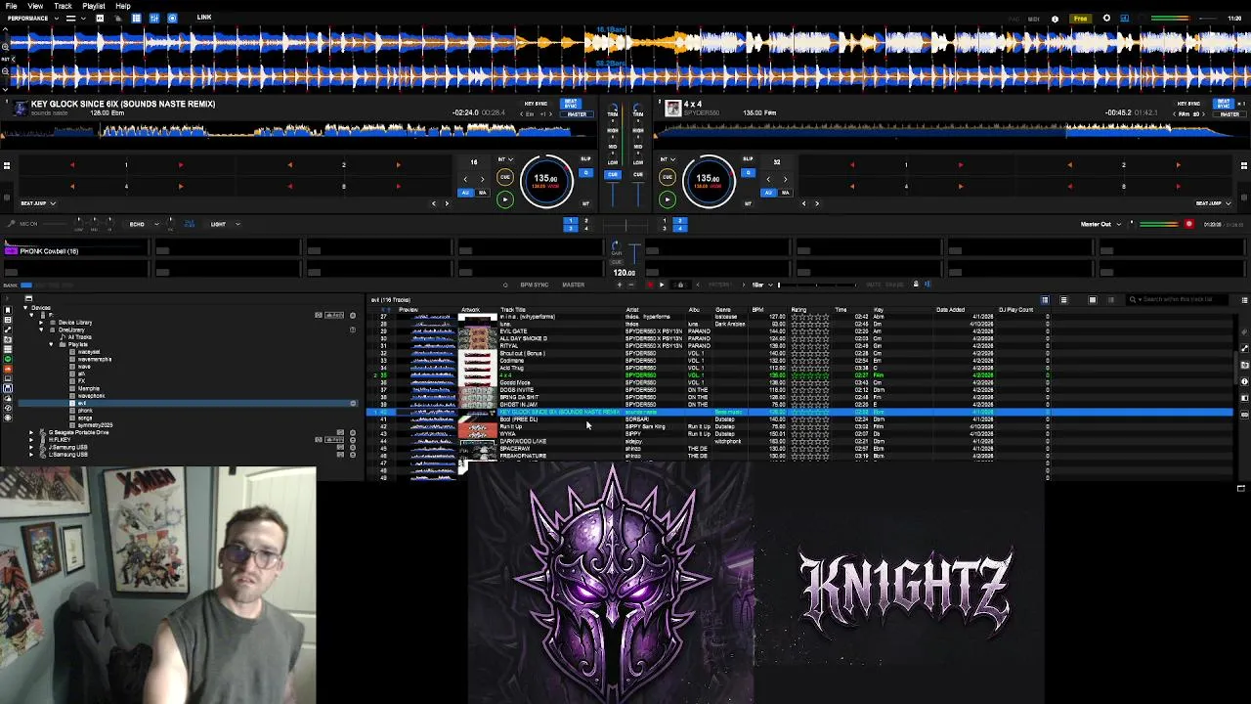Image resolution: width=1251 pixels, height=704 pixels.
Task: Click the info icon at top right
Action: pos(1055,19)
